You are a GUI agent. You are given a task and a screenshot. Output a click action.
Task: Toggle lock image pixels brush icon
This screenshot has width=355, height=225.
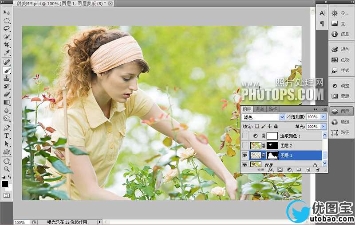tap(263, 126)
